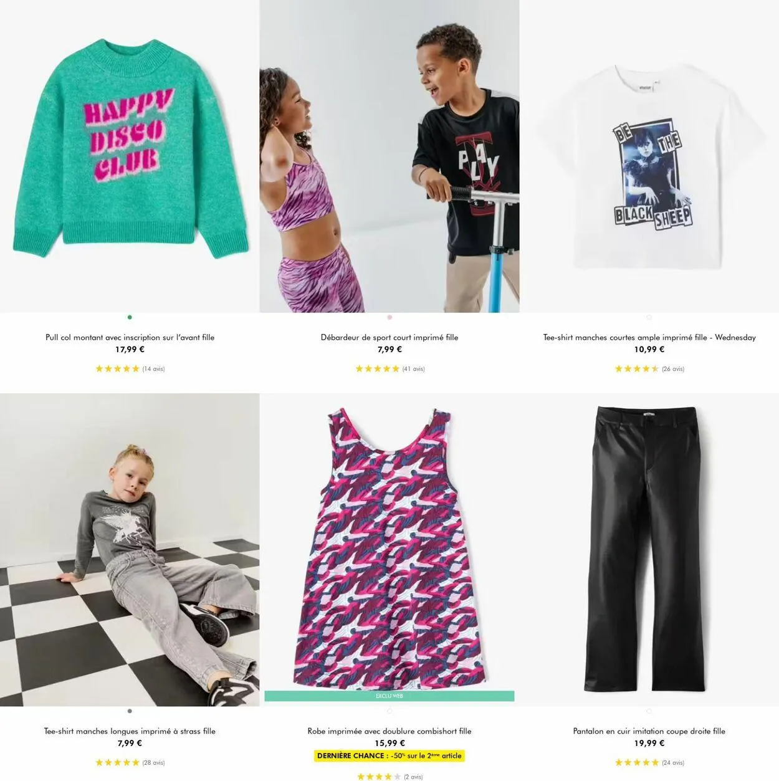Click the Exclu Web green banner
779x781 pixels.
389,696
